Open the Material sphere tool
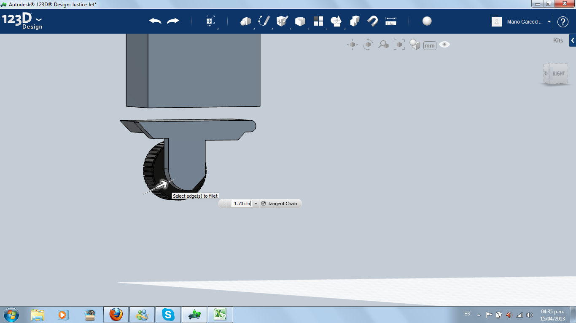 427,21
